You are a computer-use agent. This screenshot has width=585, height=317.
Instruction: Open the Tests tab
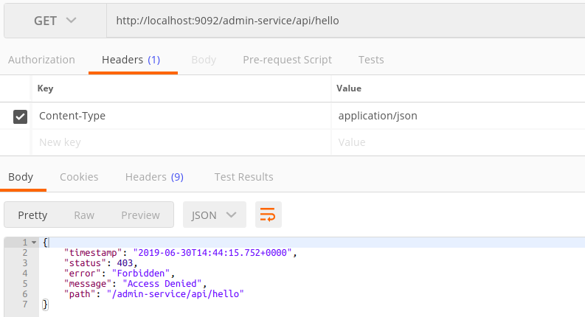point(371,60)
